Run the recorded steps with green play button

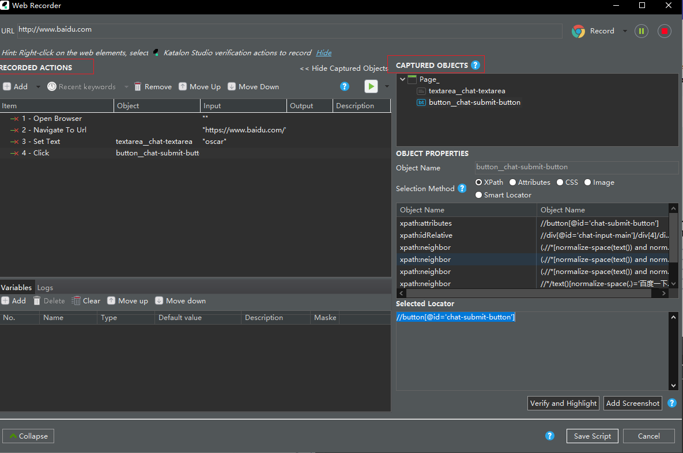pos(371,86)
